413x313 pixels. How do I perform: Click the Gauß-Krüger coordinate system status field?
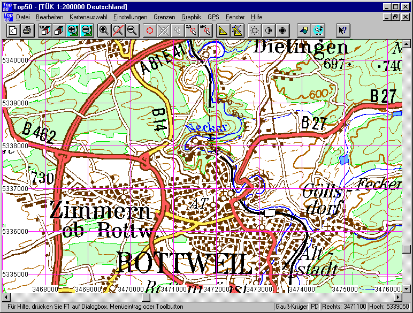point(292,307)
